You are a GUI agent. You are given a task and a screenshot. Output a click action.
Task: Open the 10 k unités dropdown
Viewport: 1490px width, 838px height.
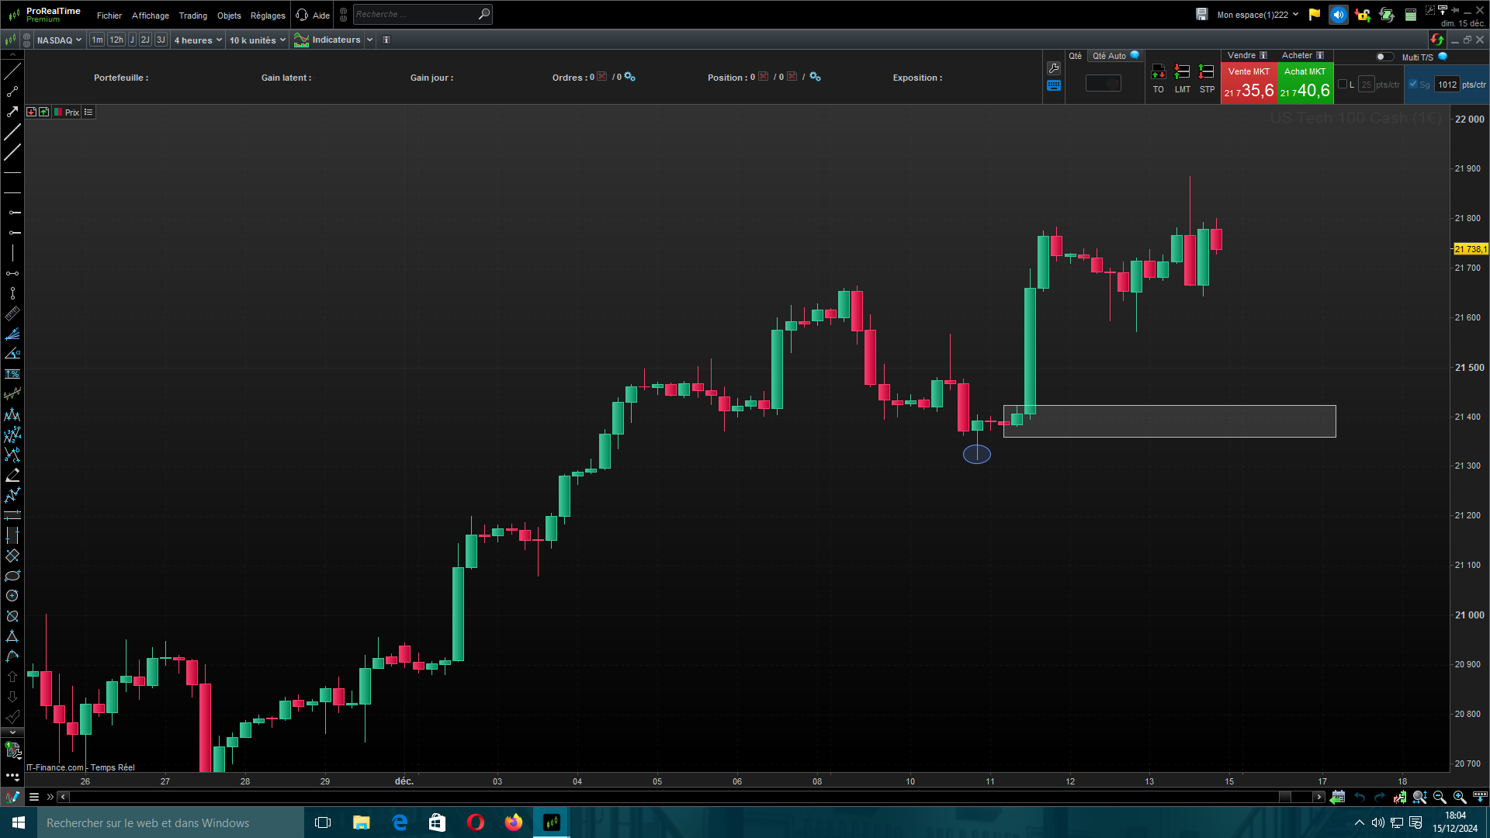coord(257,40)
